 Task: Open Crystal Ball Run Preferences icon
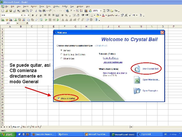point(41,20)
